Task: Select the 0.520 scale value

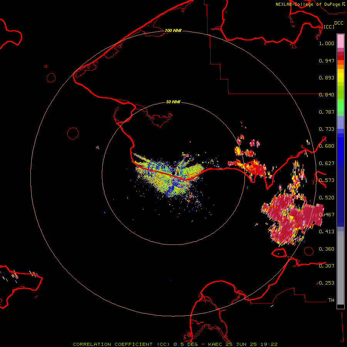Action: 327,198
